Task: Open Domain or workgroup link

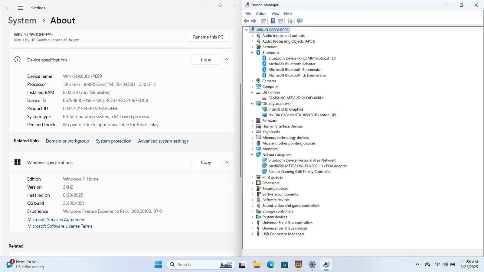Action: click(67, 141)
